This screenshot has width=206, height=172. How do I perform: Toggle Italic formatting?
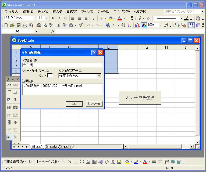[59, 18]
